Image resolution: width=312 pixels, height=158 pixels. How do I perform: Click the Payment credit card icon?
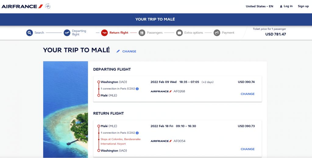[x=217, y=33]
